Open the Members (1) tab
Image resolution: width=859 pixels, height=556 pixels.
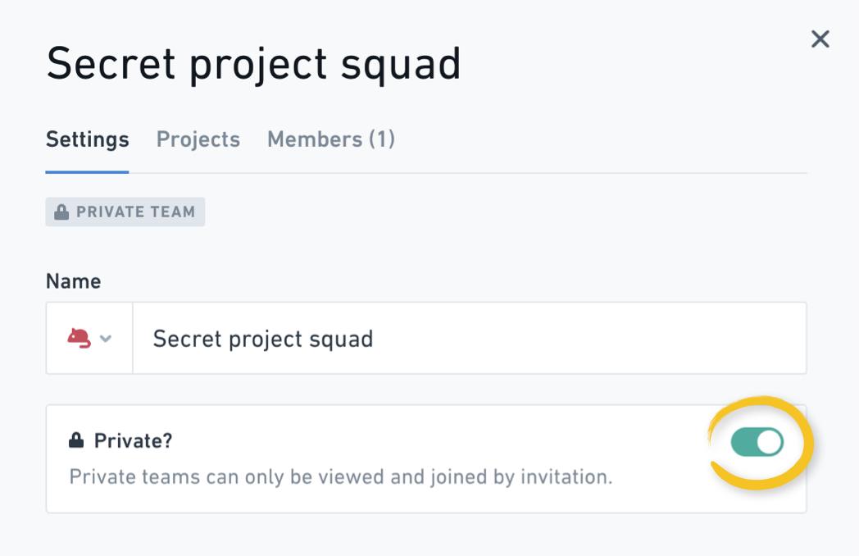click(331, 139)
